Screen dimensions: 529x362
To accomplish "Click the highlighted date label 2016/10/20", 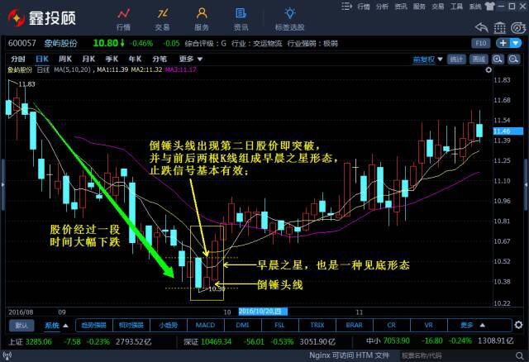I will pos(263,312).
